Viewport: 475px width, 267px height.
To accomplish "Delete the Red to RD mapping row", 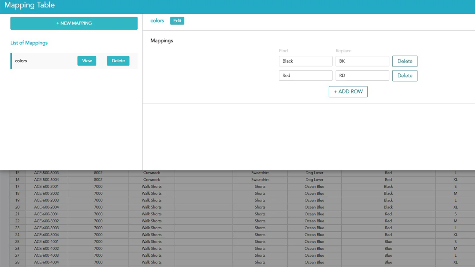I will [x=405, y=76].
